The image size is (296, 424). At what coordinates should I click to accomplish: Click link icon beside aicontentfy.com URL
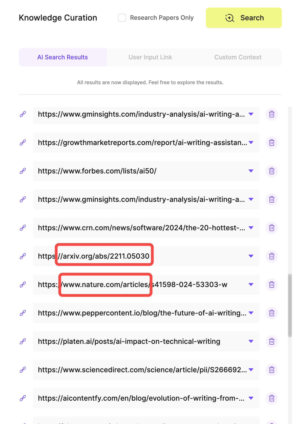(23, 398)
